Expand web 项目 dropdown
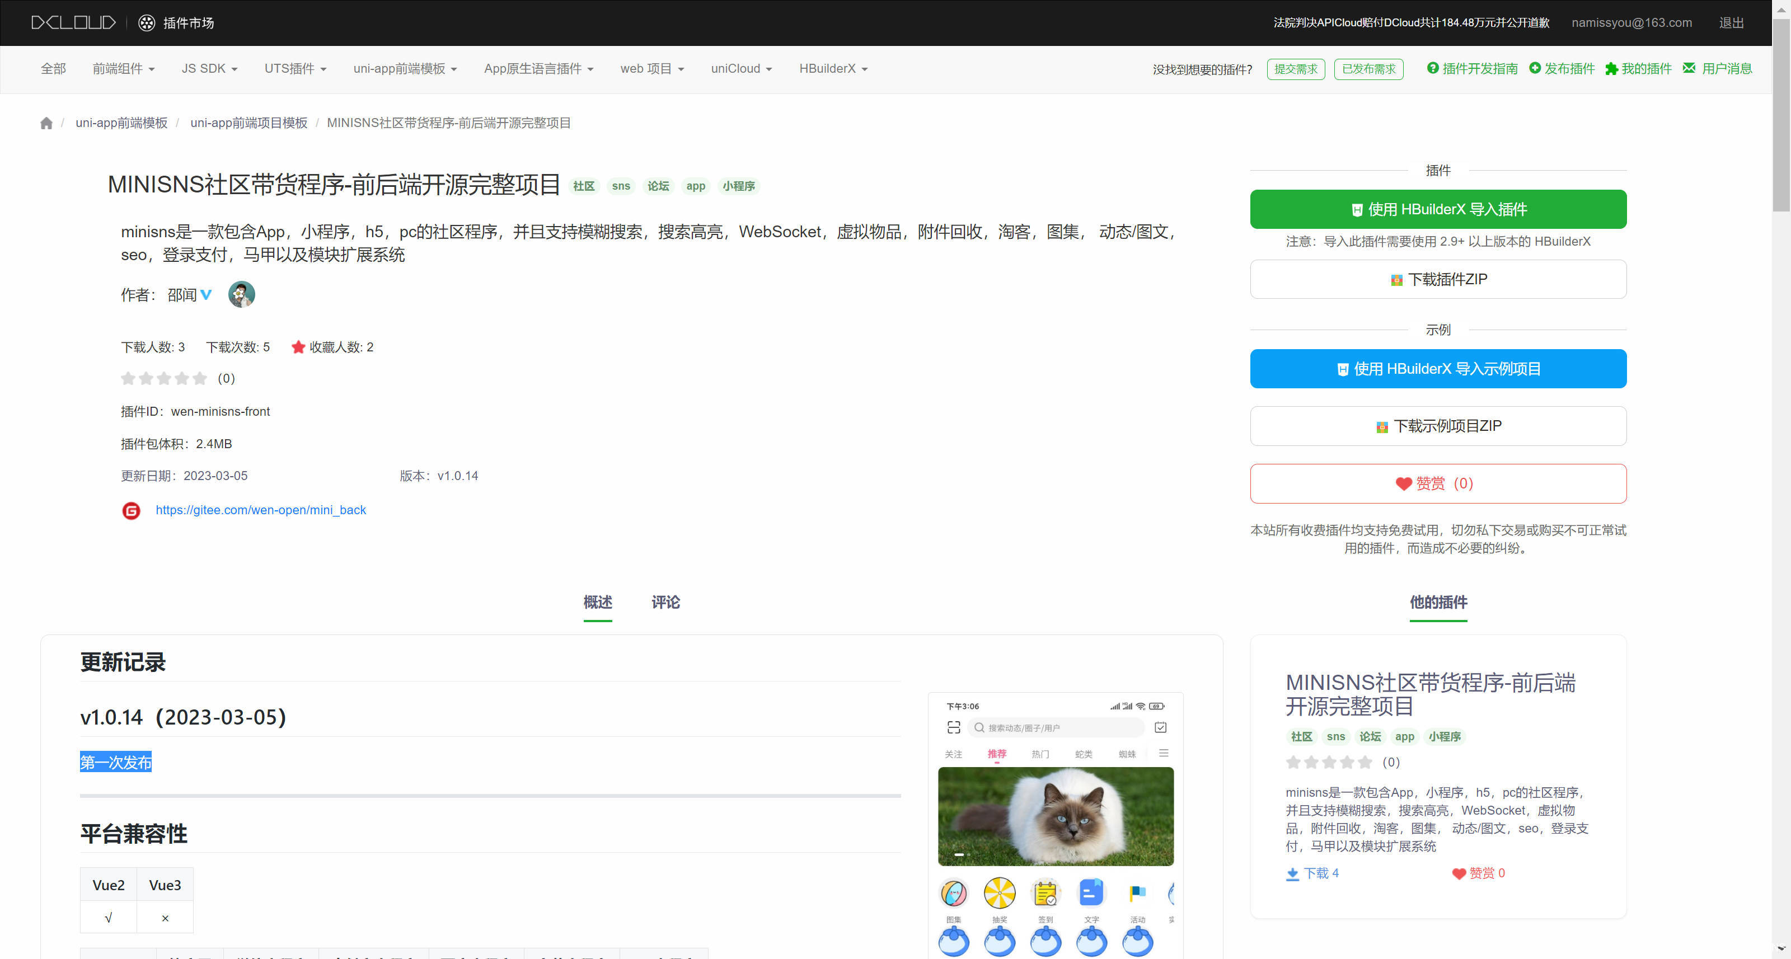Viewport: 1791px width, 959px height. [652, 69]
